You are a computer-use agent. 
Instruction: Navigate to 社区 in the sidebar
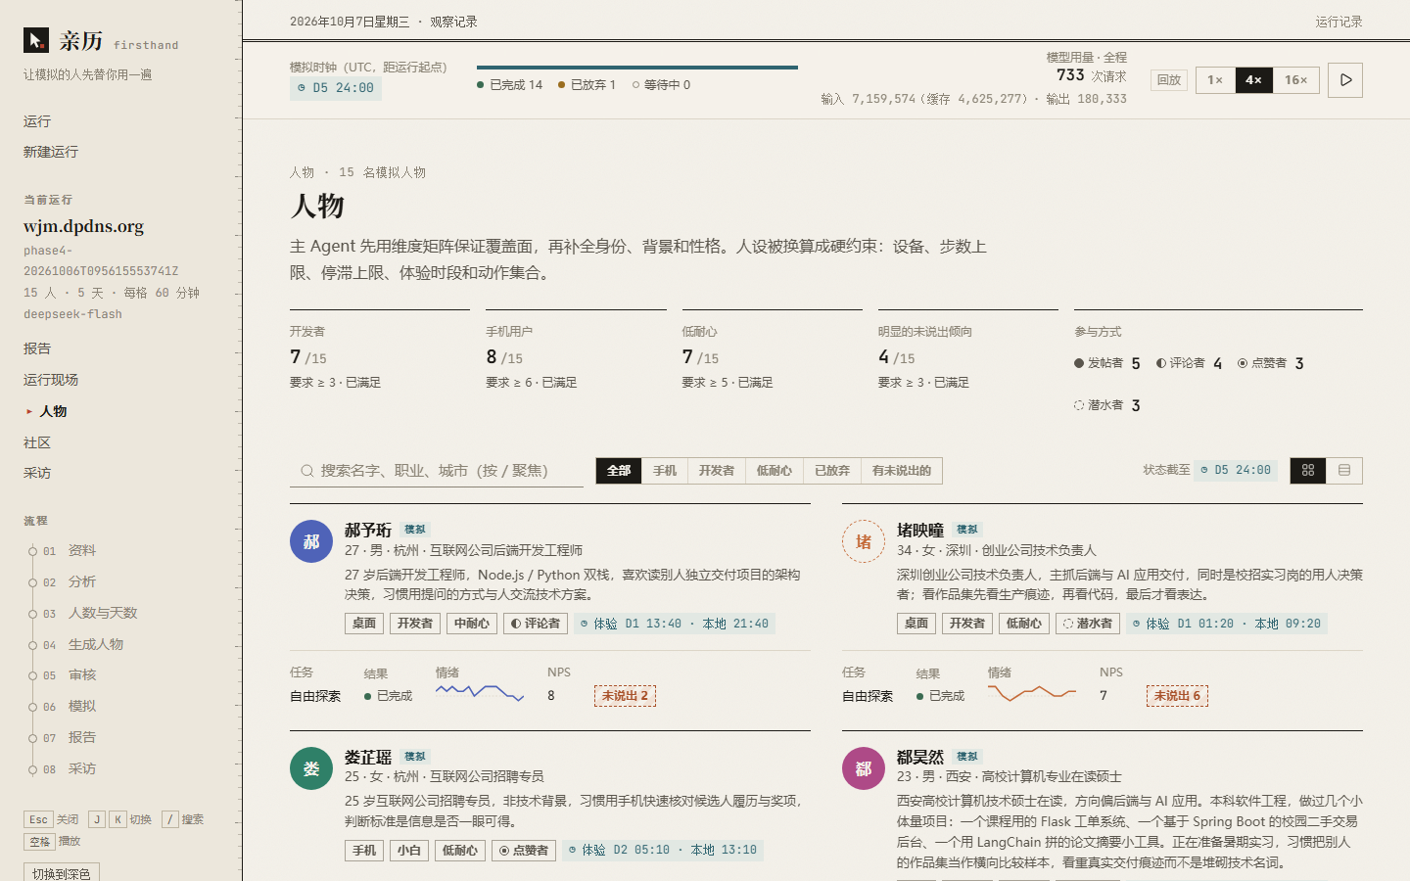pyautogui.click(x=37, y=442)
